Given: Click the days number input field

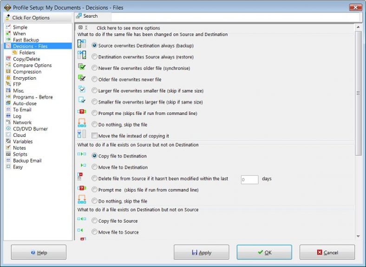Looking at the screenshot, I should pyautogui.click(x=249, y=179).
